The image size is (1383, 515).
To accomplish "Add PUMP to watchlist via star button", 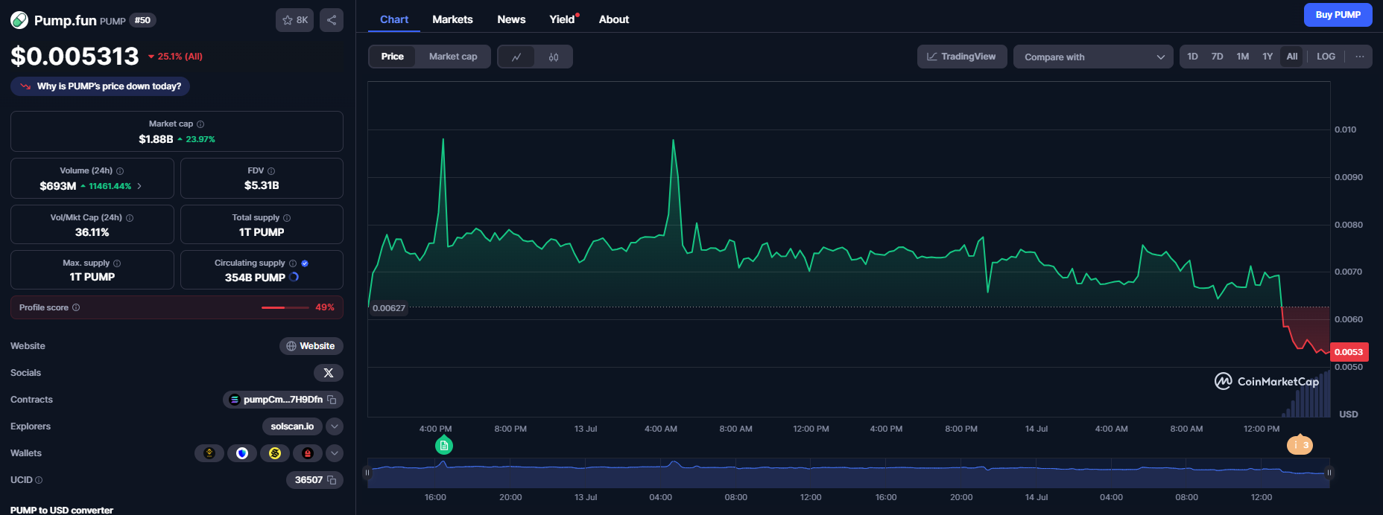I will point(294,20).
